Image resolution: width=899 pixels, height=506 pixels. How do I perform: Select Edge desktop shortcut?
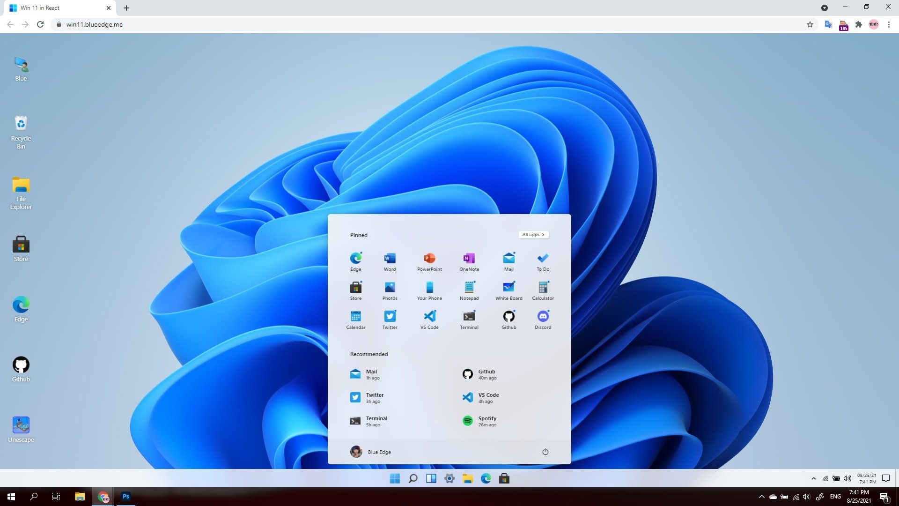[21, 309]
